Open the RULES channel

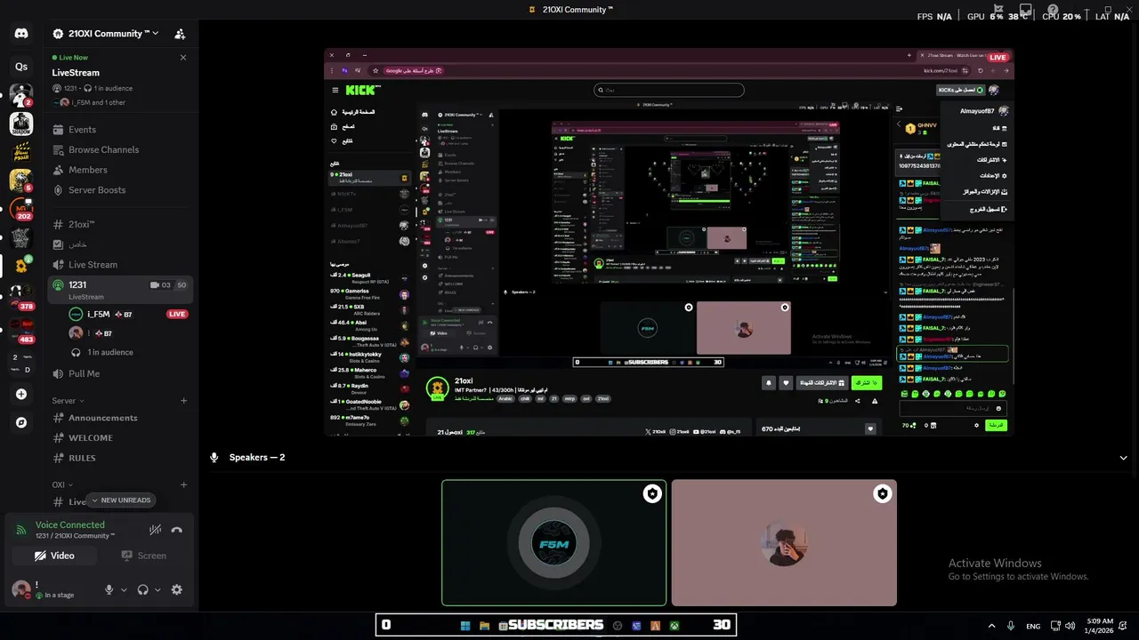coord(119,458)
